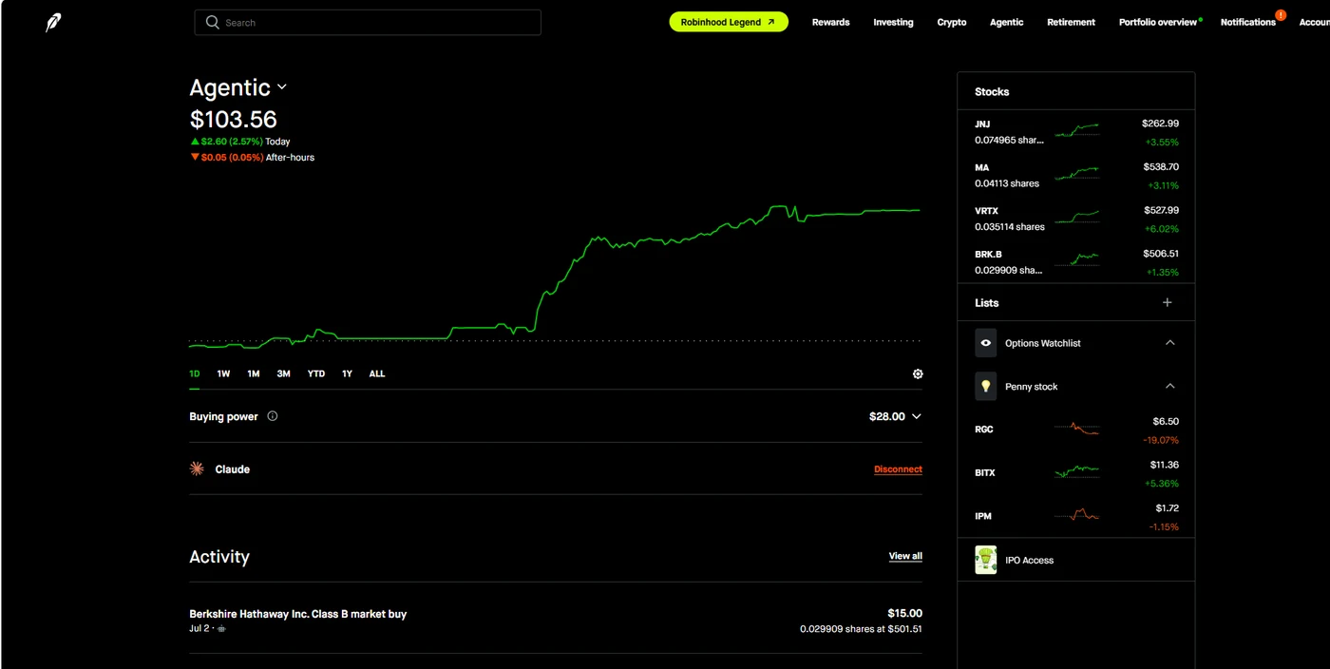Open Berkshire Hathaway market buy activity
This screenshot has width=1330, height=669.
click(x=556, y=621)
